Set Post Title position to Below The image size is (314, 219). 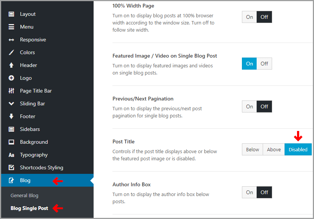252,149
